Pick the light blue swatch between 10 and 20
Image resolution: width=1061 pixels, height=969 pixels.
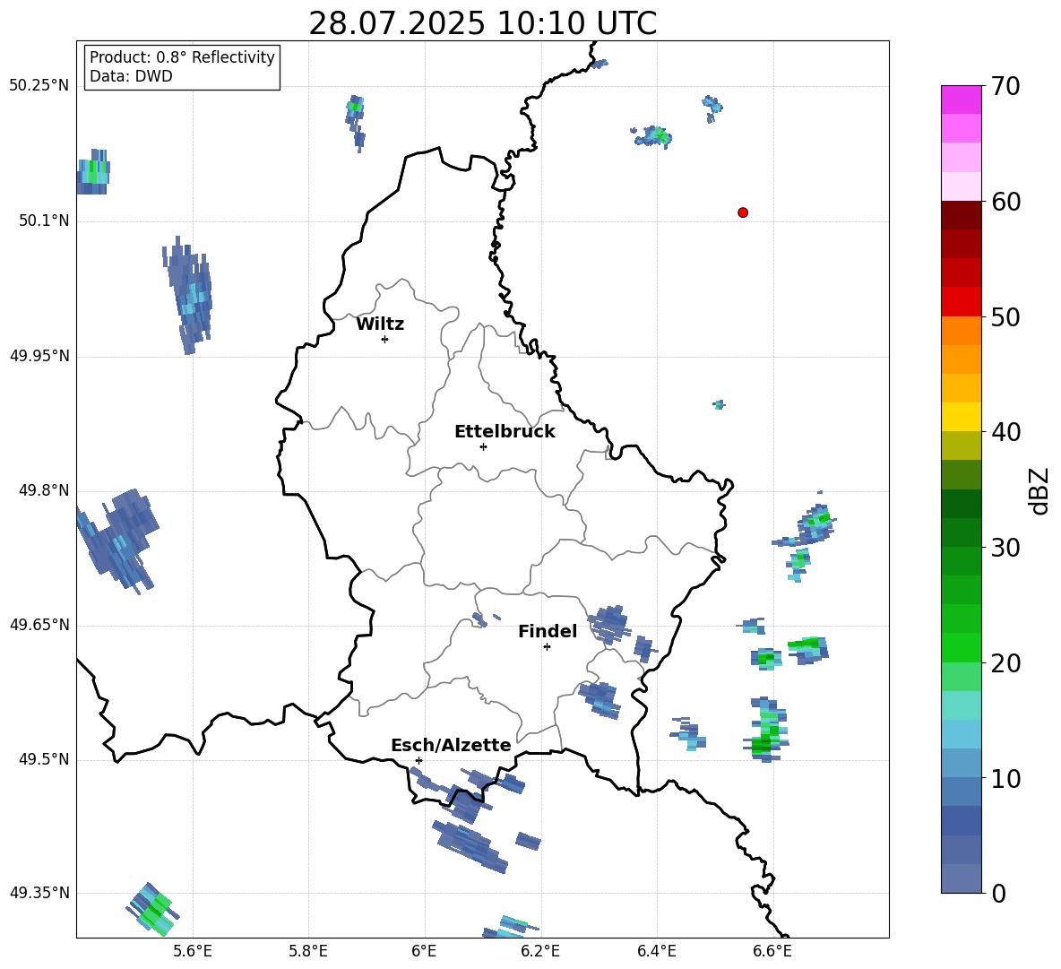(x=961, y=734)
